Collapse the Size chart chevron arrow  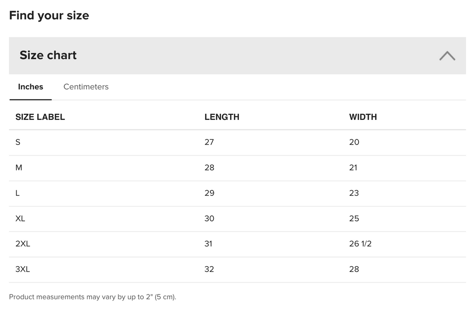click(447, 56)
